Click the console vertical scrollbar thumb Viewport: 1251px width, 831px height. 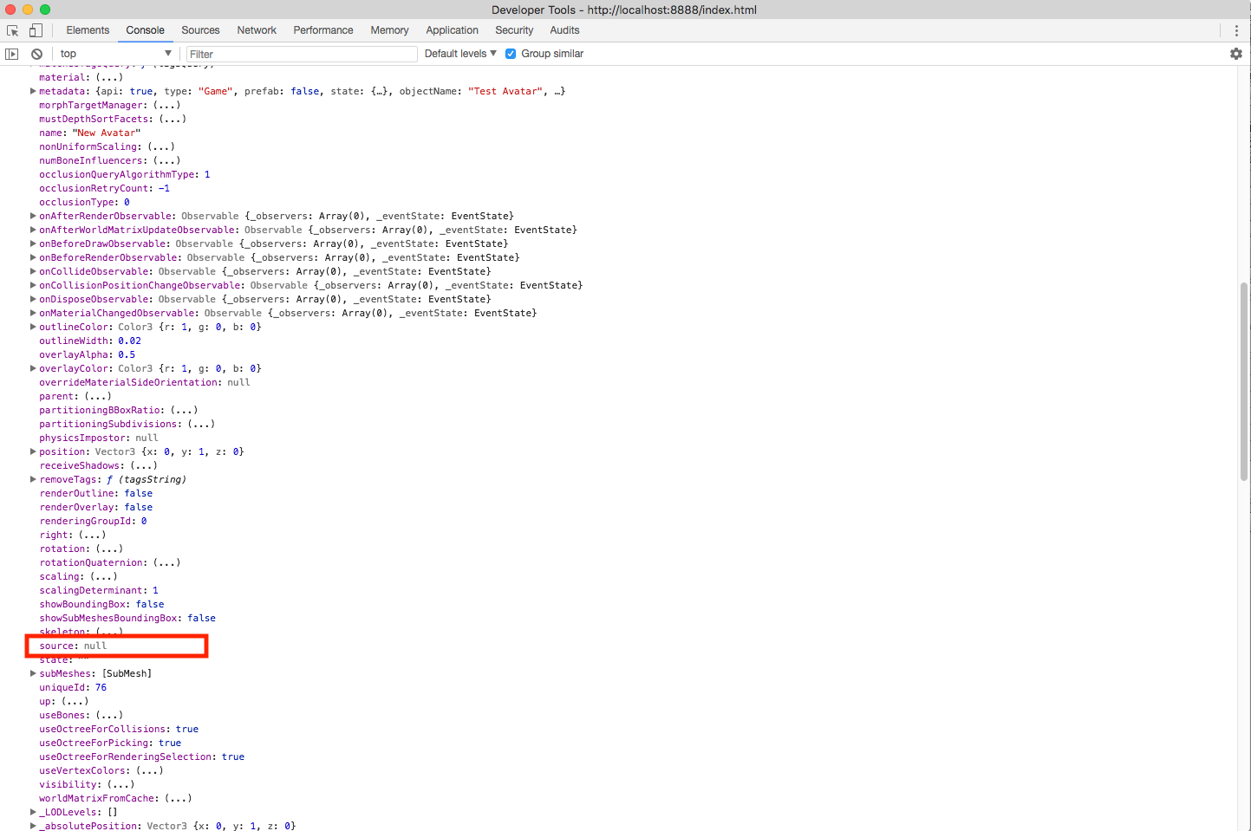coord(1244,381)
